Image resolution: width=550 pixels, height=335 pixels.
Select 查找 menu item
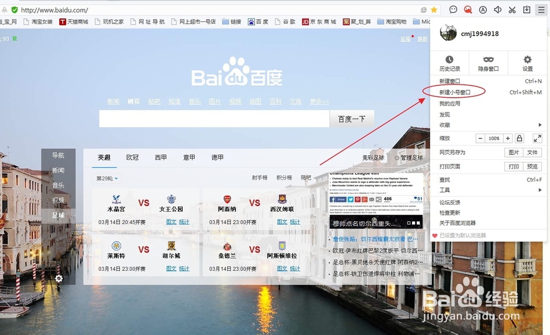tap(488, 180)
